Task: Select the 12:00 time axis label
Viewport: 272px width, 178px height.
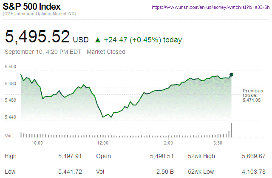Action: click(x=102, y=143)
